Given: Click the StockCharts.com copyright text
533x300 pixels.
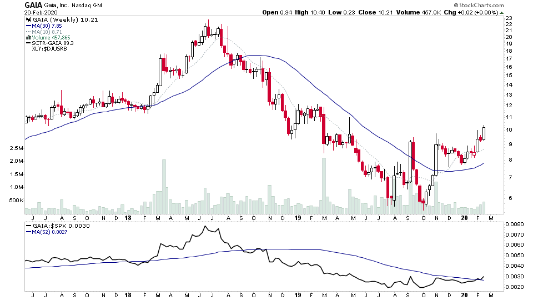Looking at the screenshot, I should (x=479, y=5).
